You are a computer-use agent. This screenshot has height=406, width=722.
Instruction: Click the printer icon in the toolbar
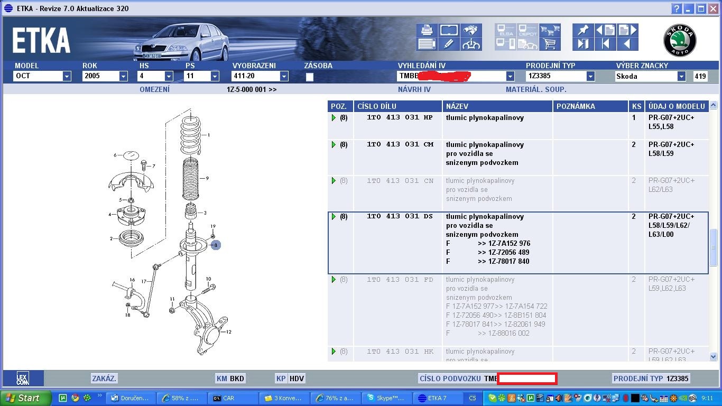click(x=427, y=30)
